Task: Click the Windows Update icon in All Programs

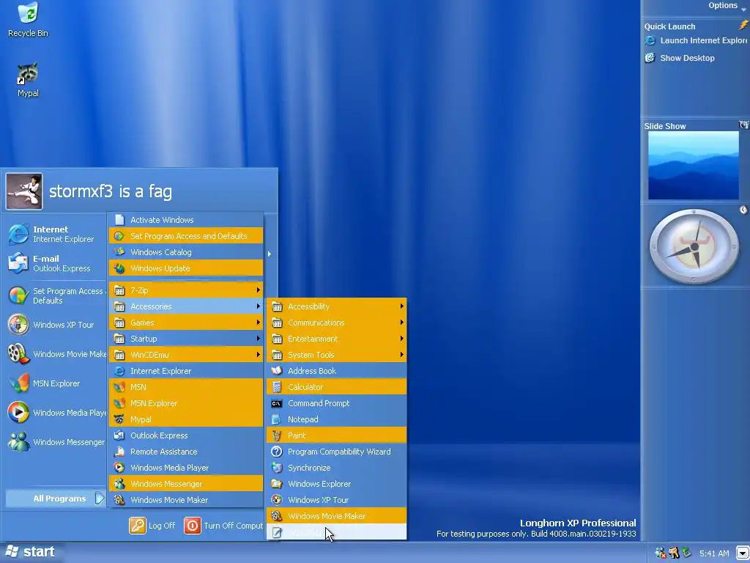Action: click(119, 268)
